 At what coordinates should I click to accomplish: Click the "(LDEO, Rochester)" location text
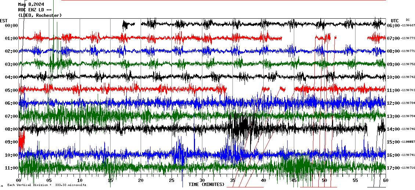coord(40,15)
